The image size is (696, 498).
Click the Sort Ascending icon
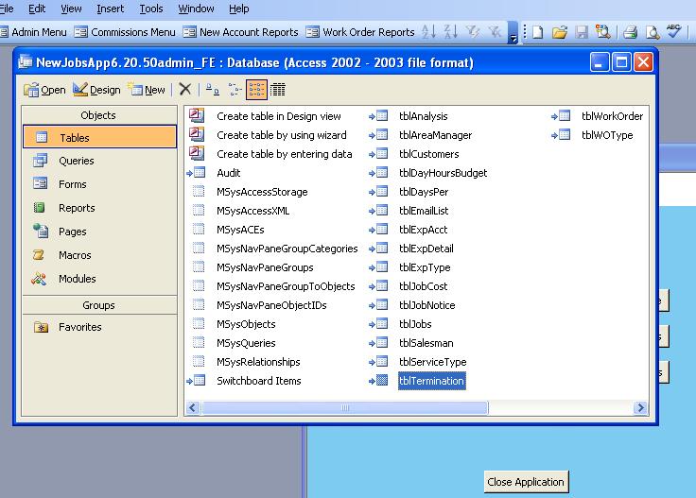428,31
